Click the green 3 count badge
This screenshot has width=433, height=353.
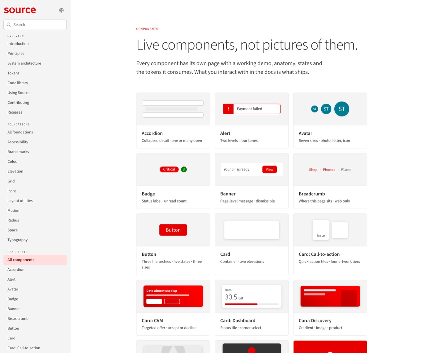tap(184, 169)
